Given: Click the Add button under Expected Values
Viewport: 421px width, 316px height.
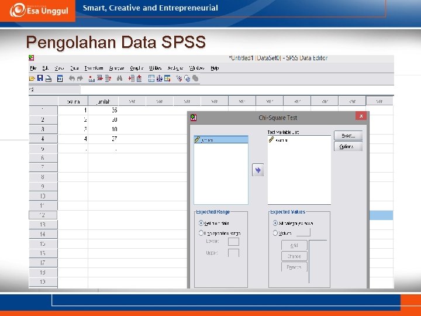Looking at the screenshot, I should coord(294,245).
